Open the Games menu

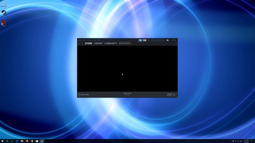94,40
